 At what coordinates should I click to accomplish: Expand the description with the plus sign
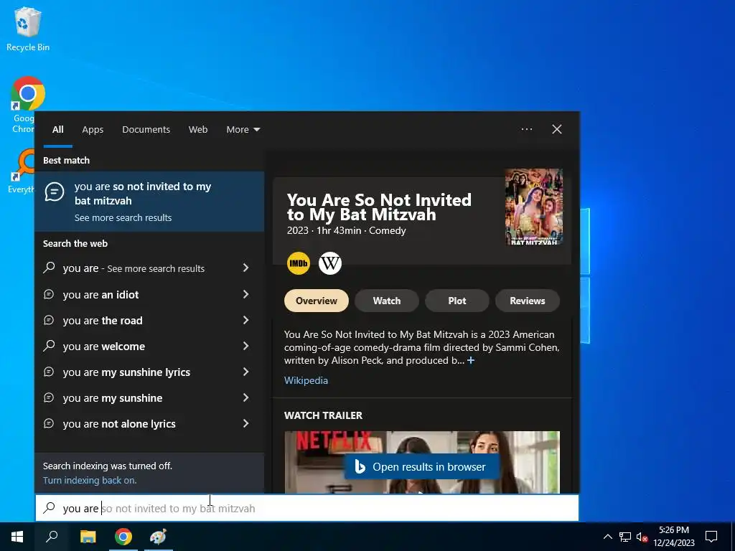pyautogui.click(x=471, y=360)
